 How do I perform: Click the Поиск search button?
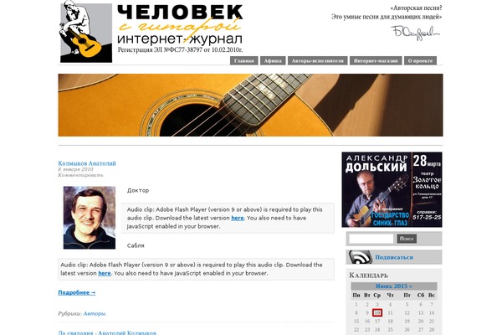tap(407, 239)
